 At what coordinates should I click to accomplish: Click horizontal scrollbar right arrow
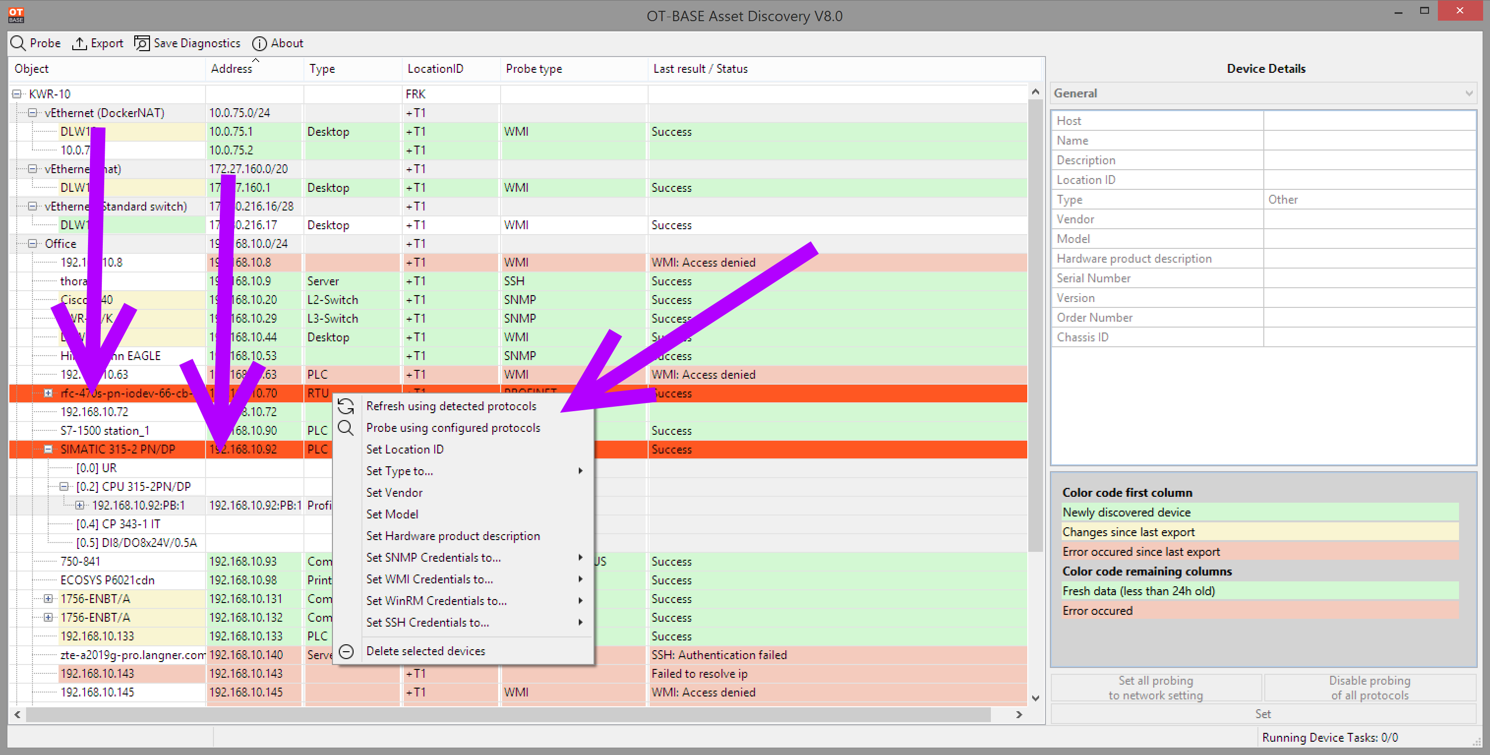coord(1019,715)
